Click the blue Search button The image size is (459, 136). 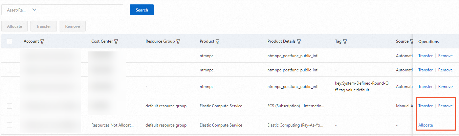[x=142, y=10]
